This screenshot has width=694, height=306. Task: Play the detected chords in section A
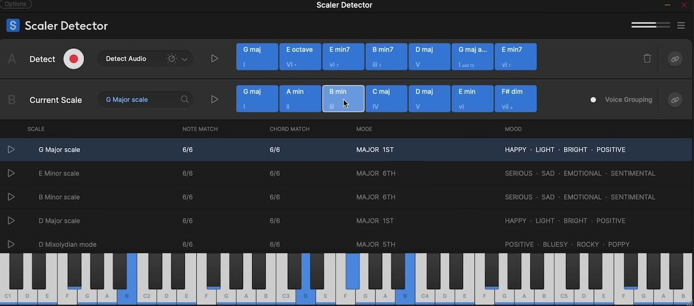pyautogui.click(x=215, y=59)
